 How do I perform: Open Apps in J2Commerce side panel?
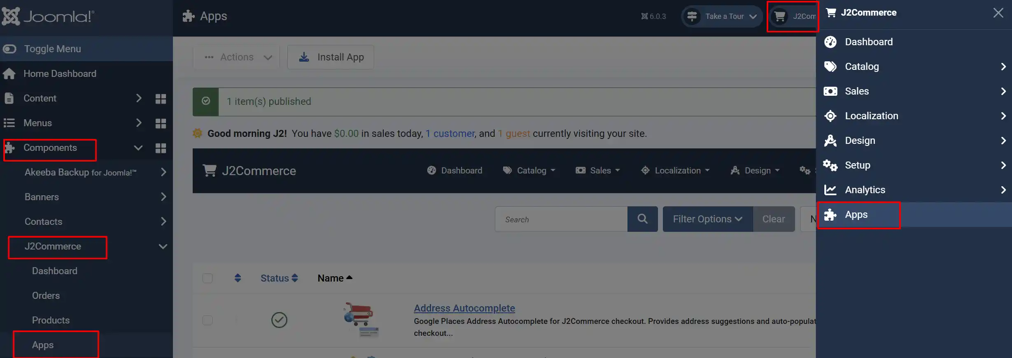click(914, 215)
